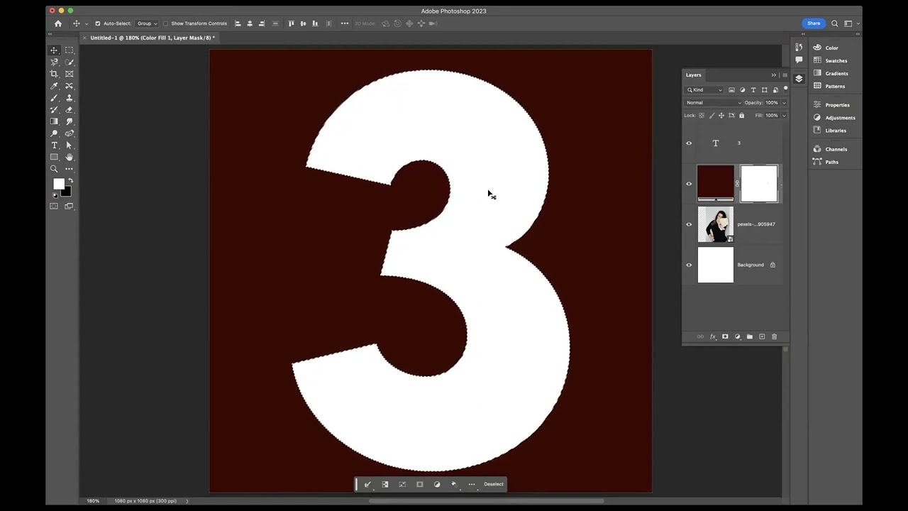Viewport: 908px width, 511px height.
Task: Hide the Background layer
Action: tap(689, 265)
